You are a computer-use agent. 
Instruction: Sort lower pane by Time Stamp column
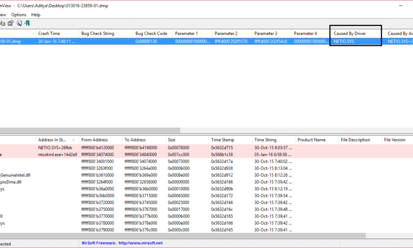222,140
